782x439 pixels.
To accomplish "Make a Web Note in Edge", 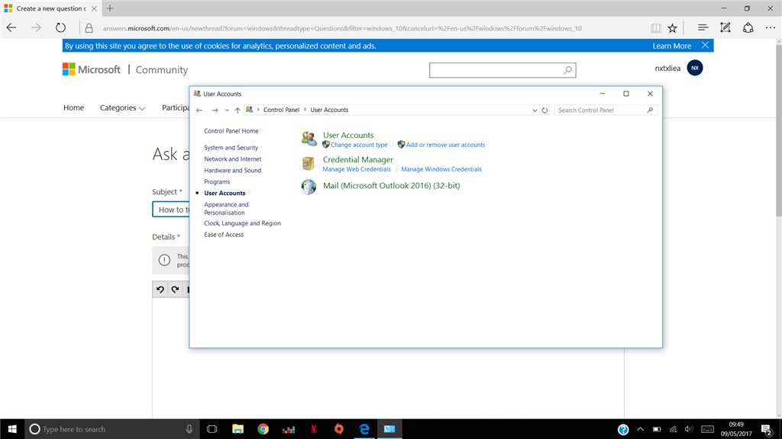I will pos(725,28).
